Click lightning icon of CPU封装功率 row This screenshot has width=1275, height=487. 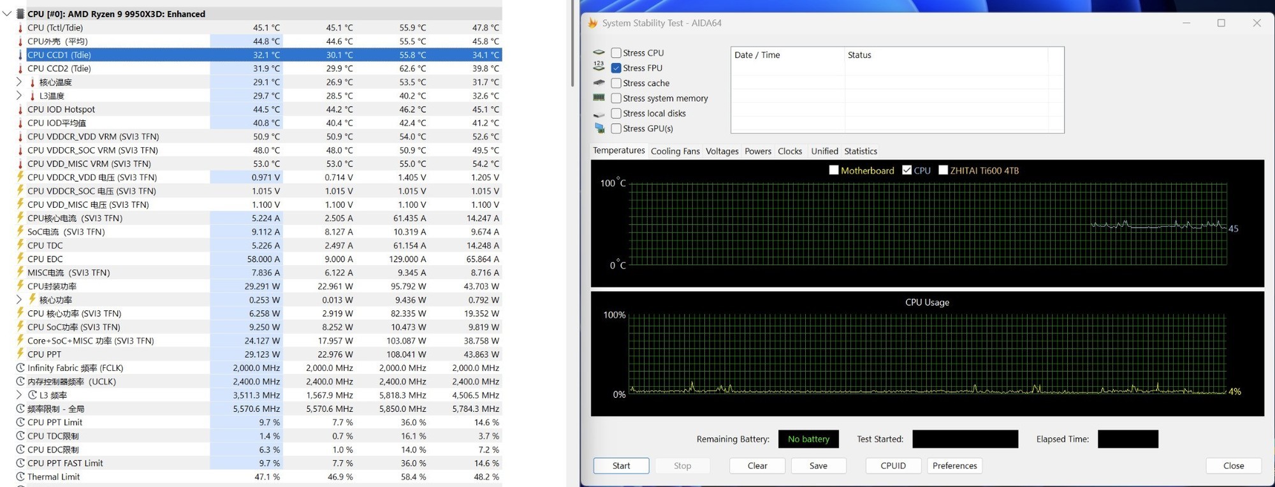pos(20,286)
